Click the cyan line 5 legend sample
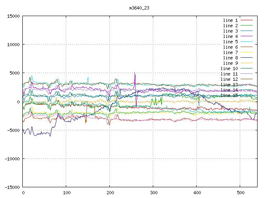 [x=246, y=42]
